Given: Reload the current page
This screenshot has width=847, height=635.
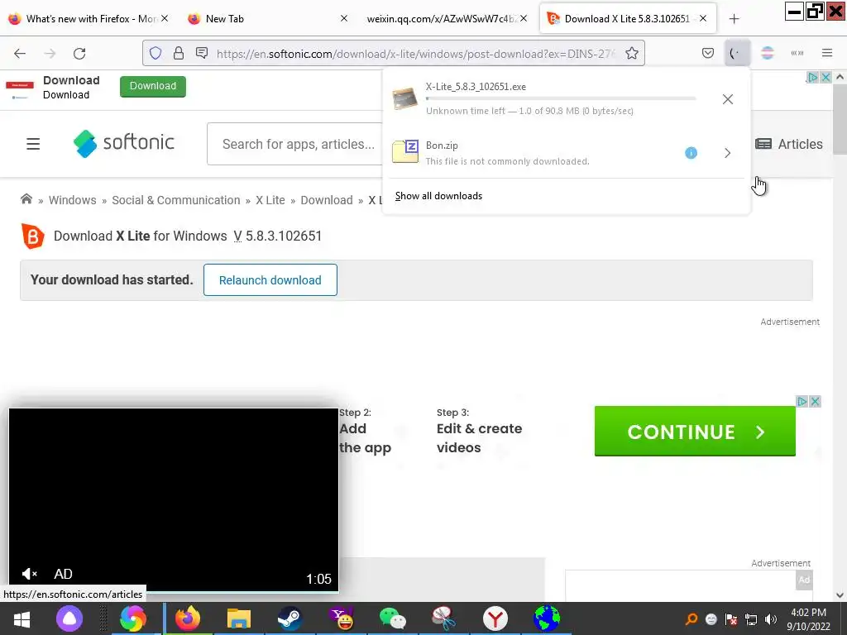Looking at the screenshot, I should click(79, 53).
